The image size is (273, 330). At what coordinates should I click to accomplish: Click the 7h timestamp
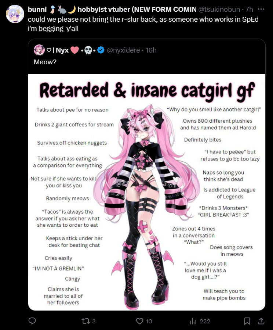[249, 9]
